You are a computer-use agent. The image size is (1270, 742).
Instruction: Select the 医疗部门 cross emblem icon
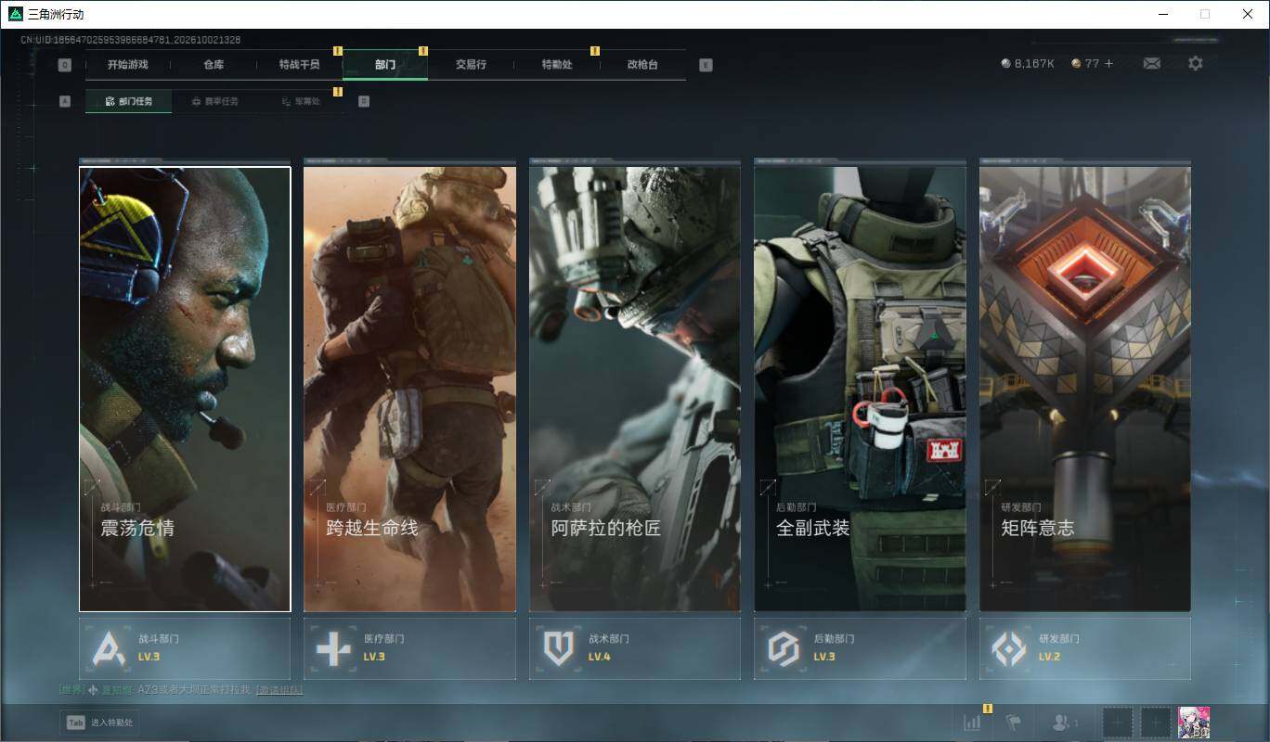pyautogui.click(x=334, y=648)
